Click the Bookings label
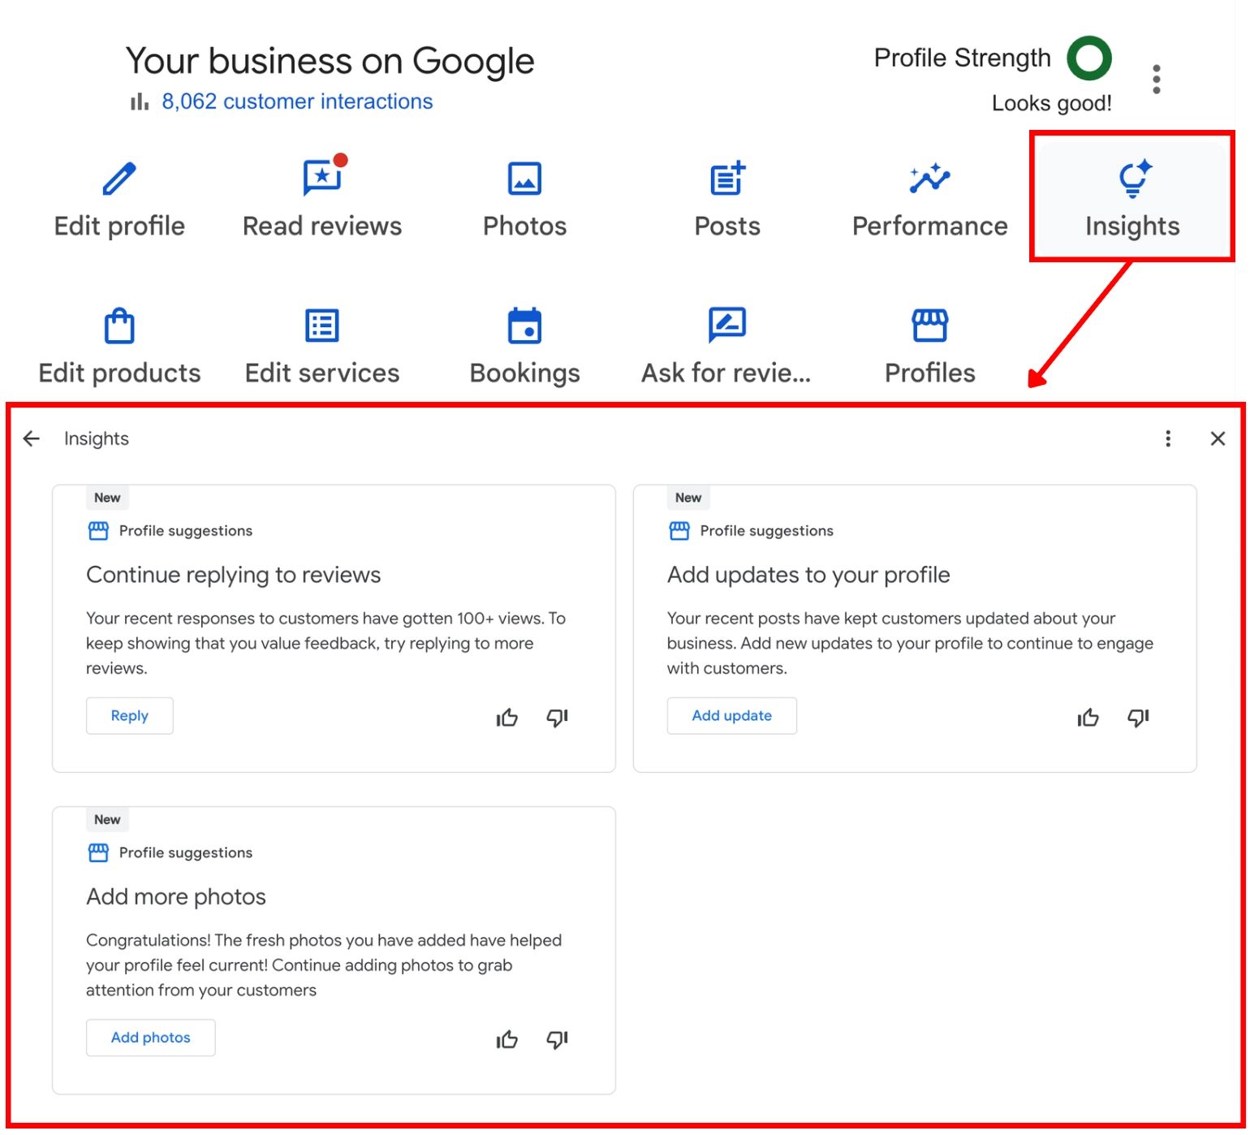Viewport: 1250px width, 1135px height. [x=525, y=373]
